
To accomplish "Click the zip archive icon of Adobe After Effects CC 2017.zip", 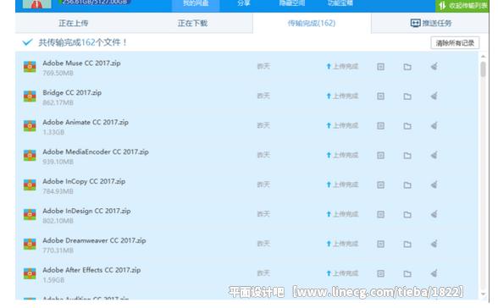I will pyautogui.click(x=30, y=273).
